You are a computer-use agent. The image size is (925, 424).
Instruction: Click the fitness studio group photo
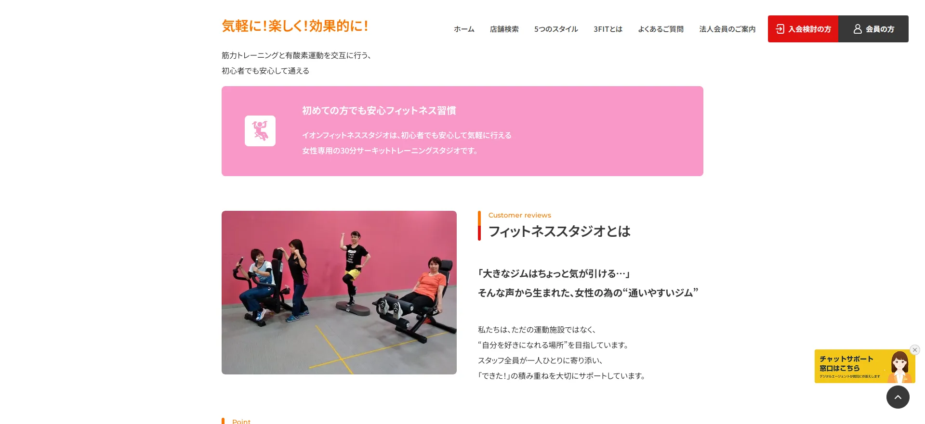(x=339, y=293)
